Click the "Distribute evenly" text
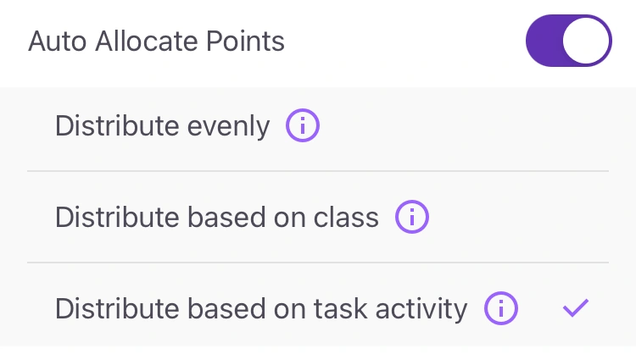The image size is (636, 354). pos(162,127)
